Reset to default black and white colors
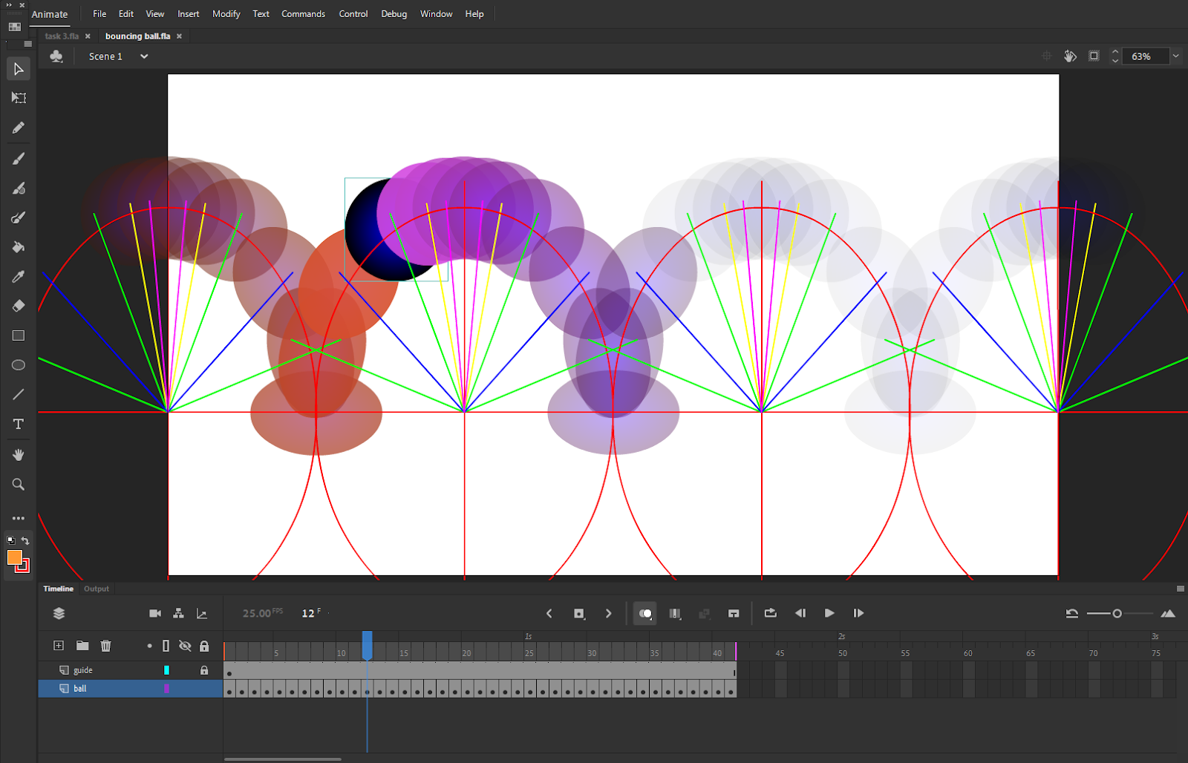Viewport: 1188px width, 763px height. (10, 540)
